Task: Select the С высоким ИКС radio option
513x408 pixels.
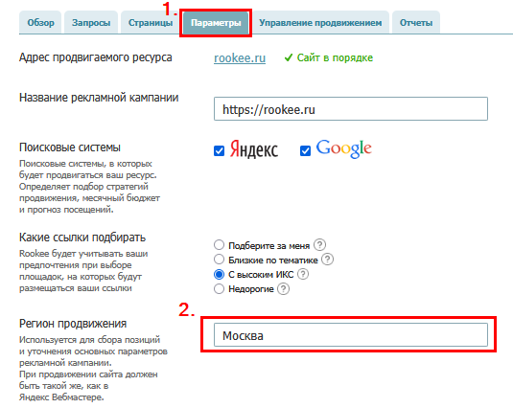Action: [x=219, y=274]
